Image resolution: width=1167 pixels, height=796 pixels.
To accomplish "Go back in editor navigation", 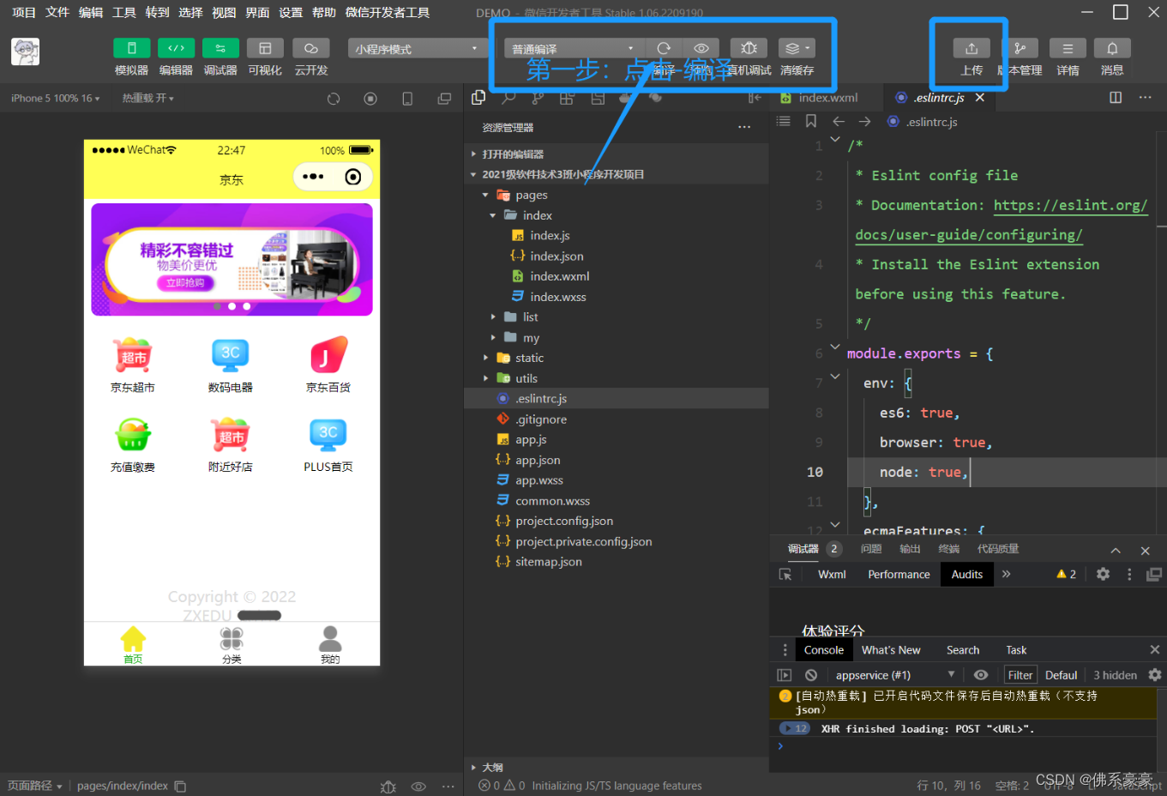I will tap(839, 122).
